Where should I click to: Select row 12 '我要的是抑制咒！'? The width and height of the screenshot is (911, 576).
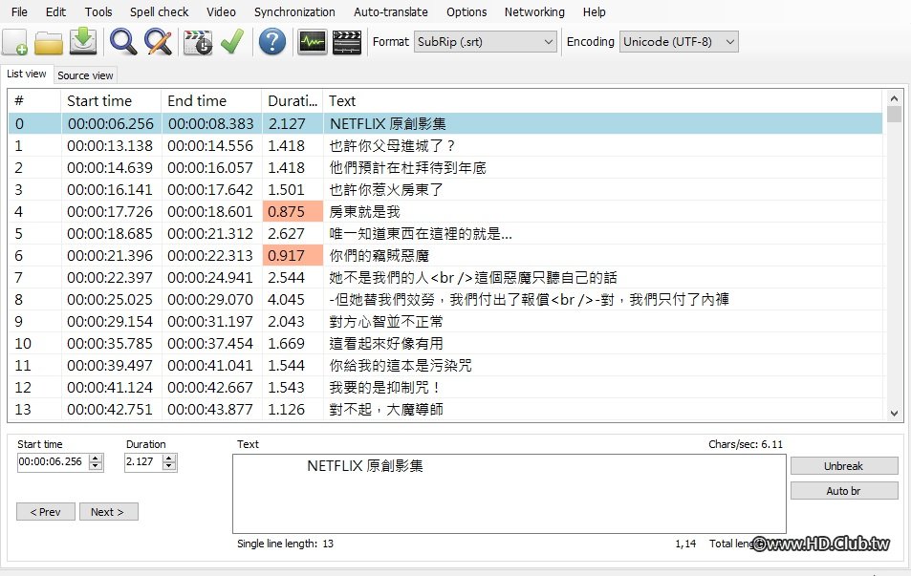[x=445, y=387]
